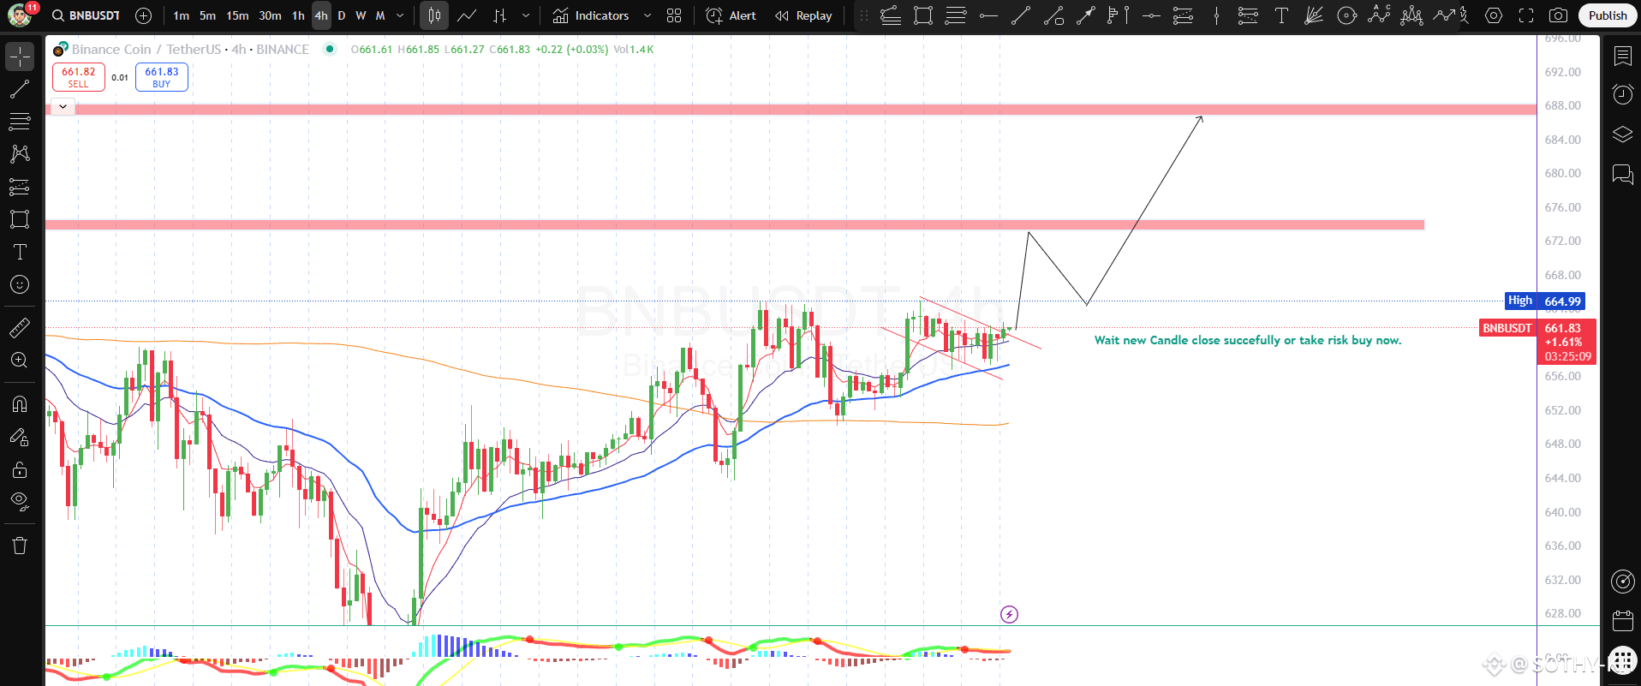This screenshot has height=686, width=1641.
Task: Remove drawings with the trash icon
Action: click(20, 546)
